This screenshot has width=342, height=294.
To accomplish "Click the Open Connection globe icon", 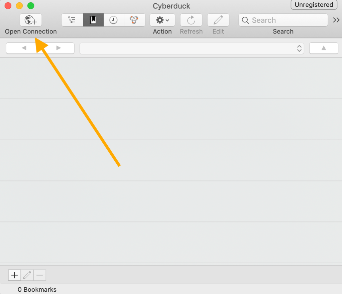I will click(x=31, y=20).
